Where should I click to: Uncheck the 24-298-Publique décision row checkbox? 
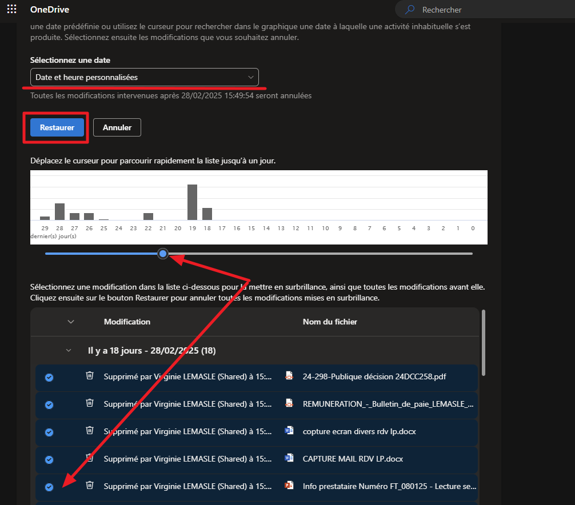(49, 378)
